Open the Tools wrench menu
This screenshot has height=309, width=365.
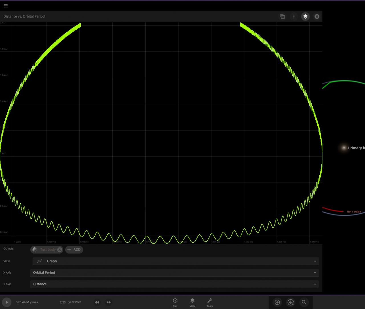[x=210, y=302]
